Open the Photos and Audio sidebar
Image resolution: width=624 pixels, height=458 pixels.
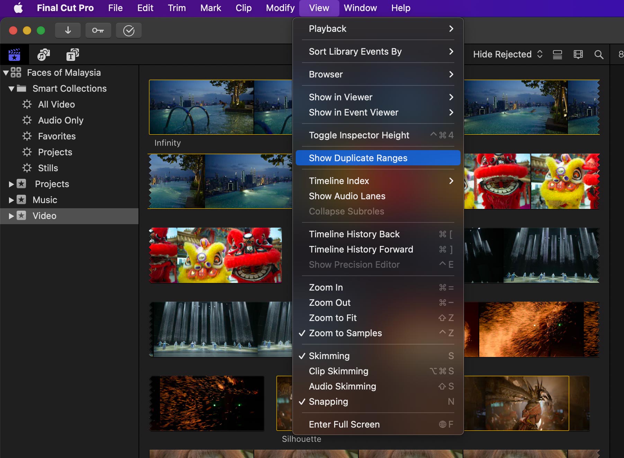click(44, 54)
